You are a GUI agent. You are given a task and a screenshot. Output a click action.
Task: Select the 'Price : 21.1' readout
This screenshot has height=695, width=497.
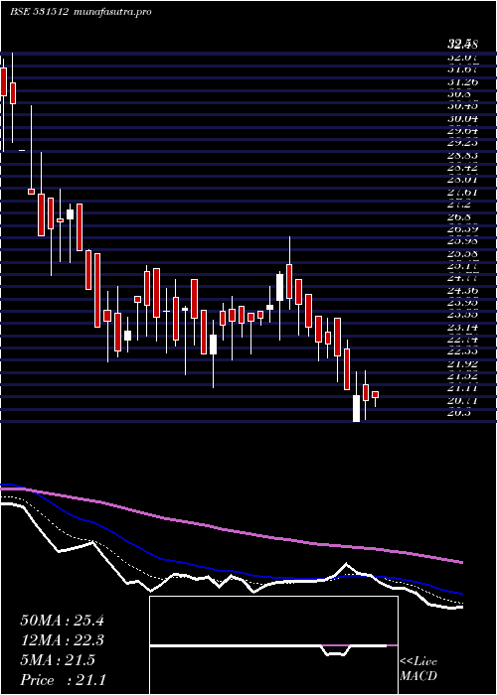pyautogui.click(x=63, y=680)
